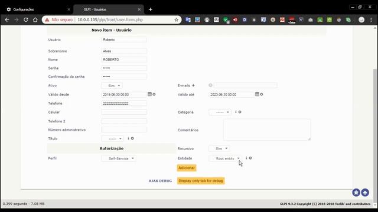Reload the page
The height and width of the screenshot is (212, 378).
pos(26,19)
